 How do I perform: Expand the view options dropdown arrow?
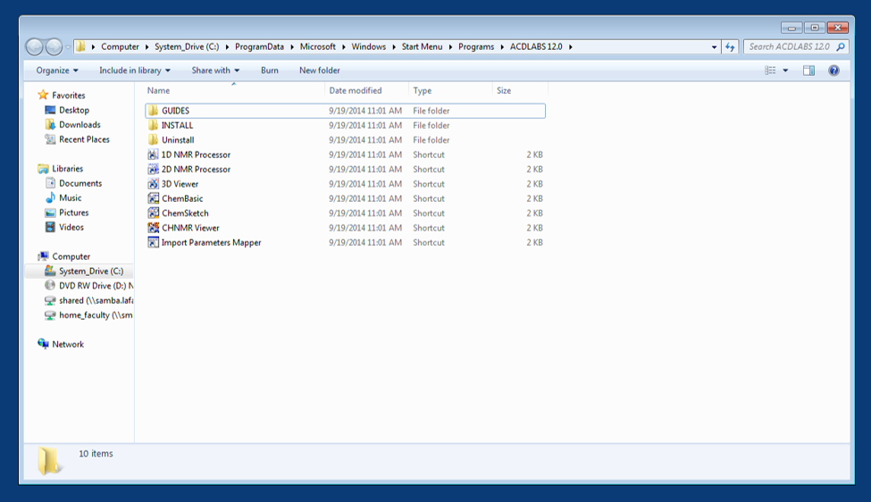(x=785, y=71)
